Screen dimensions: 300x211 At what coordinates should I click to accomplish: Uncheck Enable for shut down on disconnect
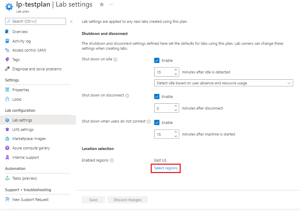[157, 96]
